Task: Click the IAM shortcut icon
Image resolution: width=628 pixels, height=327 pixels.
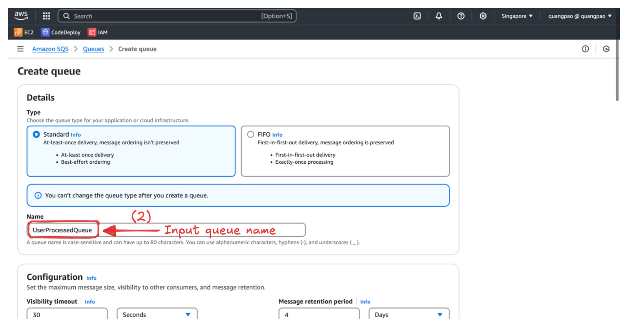Action: (92, 32)
